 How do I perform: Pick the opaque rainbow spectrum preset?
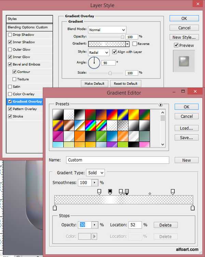click(x=90, y=125)
